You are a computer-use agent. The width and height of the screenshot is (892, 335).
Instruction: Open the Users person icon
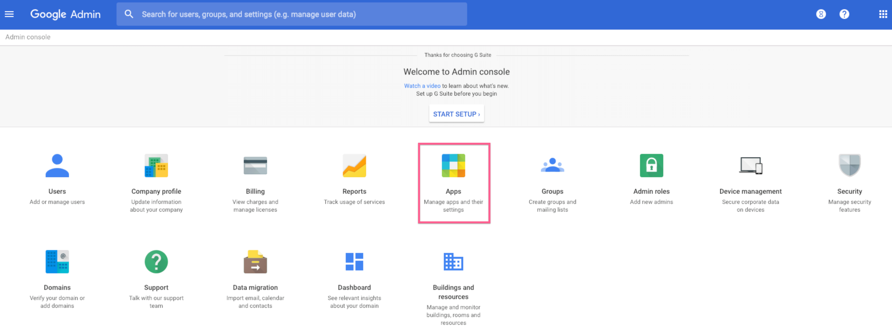tap(57, 166)
